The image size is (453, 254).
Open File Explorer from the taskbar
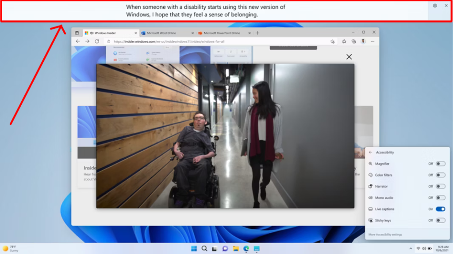tap(236, 249)
